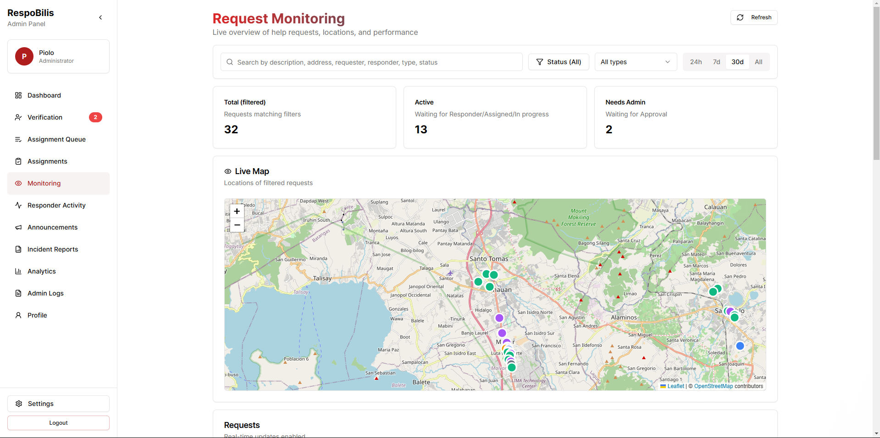
Task: Go to Responder Activity page
Action: (x=58, y=205)
